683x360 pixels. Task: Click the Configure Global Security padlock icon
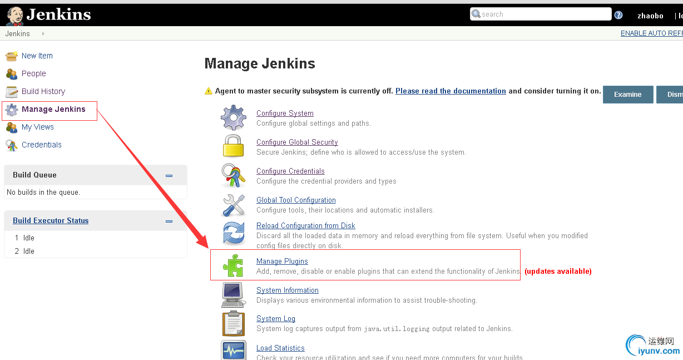[x=234, y=146]
